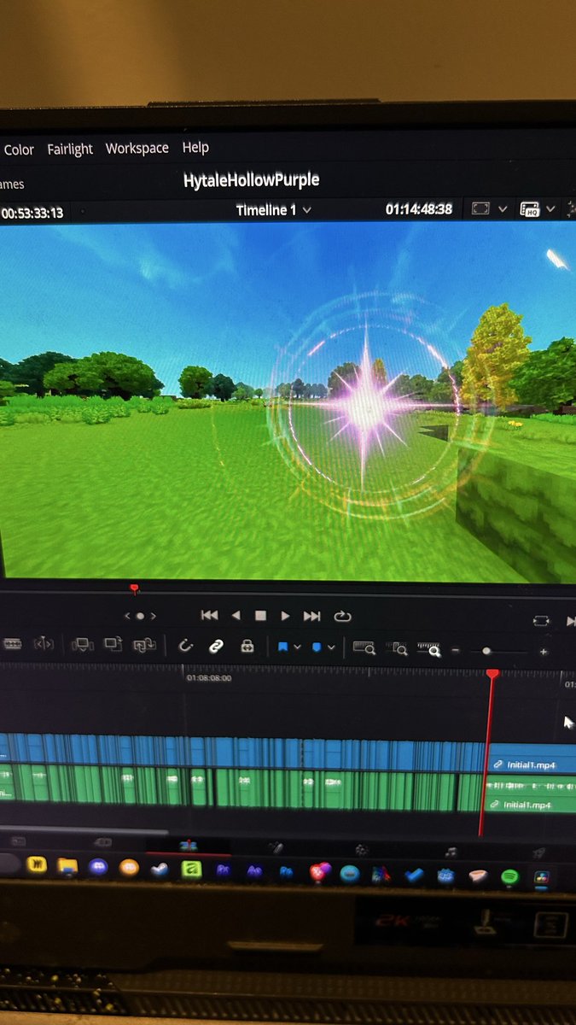Viewport: 576px width, 1025px height.
Task: Click the full extent zoom icon
Action: [x=364, y=649]
